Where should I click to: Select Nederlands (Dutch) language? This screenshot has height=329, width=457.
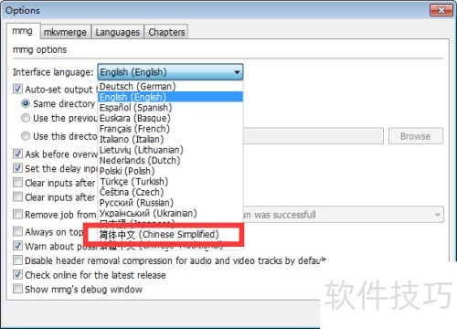(x=170, y=160)
